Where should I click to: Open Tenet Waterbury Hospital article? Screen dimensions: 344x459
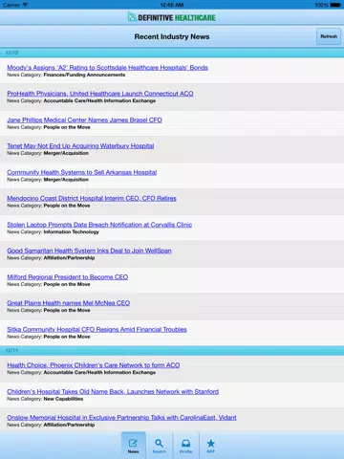[x=80, y=146]
